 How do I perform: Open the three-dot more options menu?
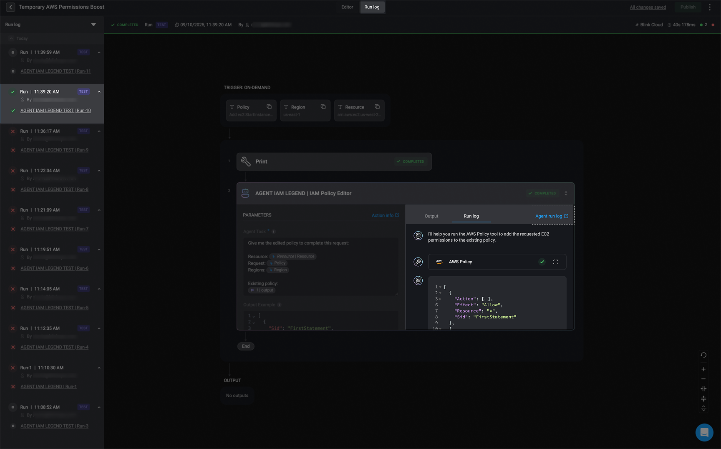(710, 7)
